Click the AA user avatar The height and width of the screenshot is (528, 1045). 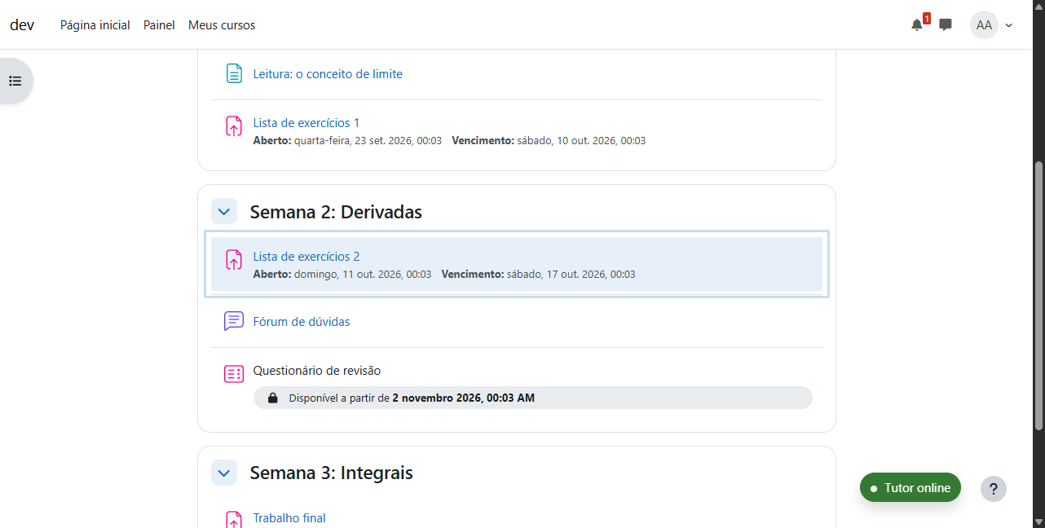(x=984, y=25)
